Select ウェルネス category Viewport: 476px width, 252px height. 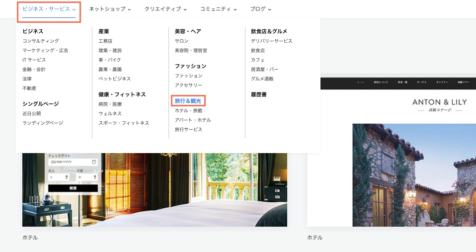[110, 113]
